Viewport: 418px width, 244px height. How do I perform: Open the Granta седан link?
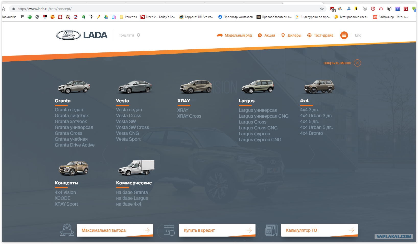tap(69, 110)
